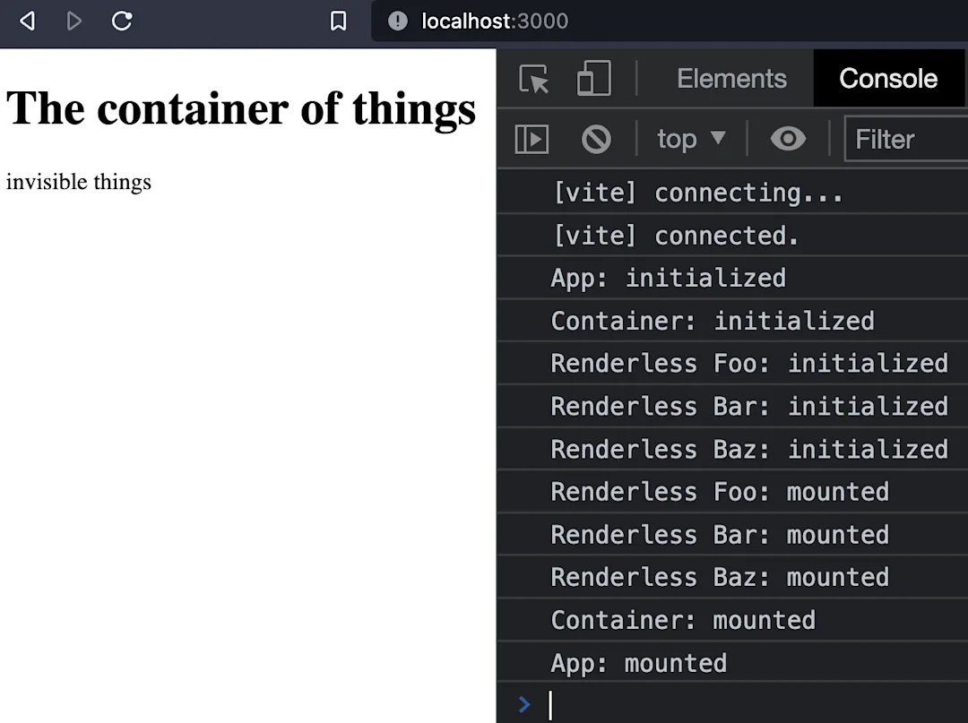Select the invisible things text on page
This screenshot has width=968, height=723.
pos(78,182)
